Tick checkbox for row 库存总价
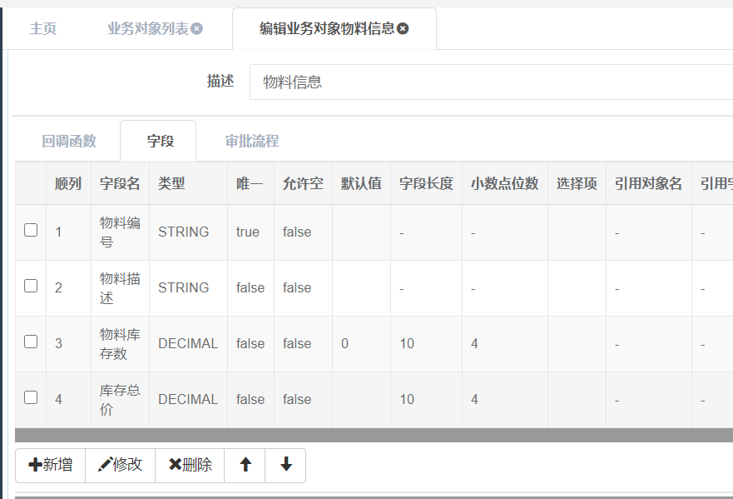 pos(31,397)
